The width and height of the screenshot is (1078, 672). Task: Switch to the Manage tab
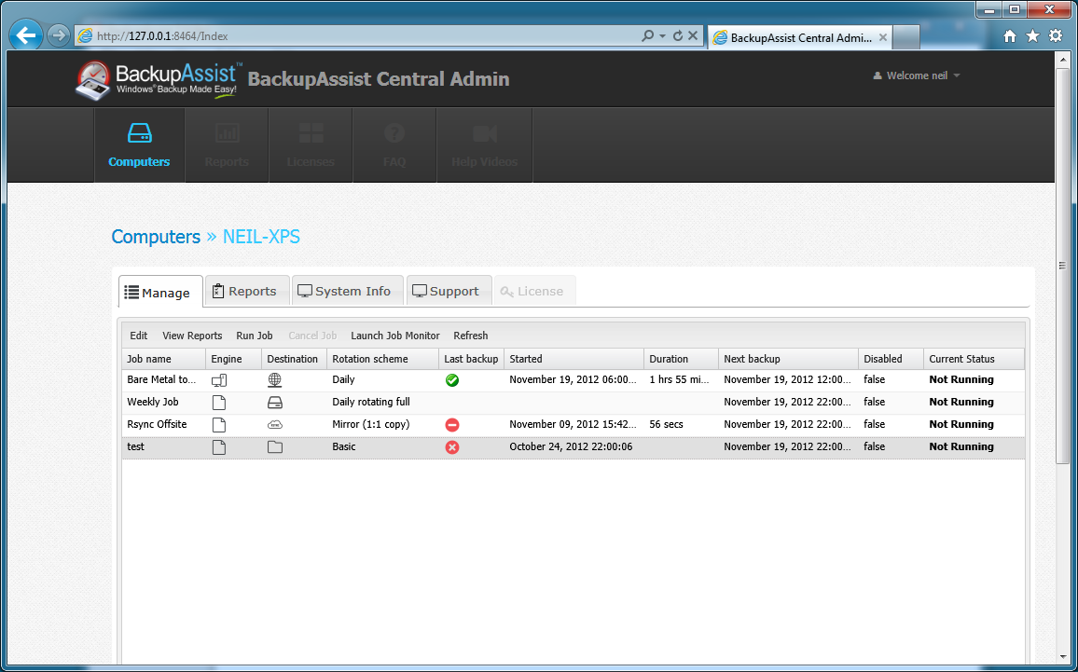160,292
